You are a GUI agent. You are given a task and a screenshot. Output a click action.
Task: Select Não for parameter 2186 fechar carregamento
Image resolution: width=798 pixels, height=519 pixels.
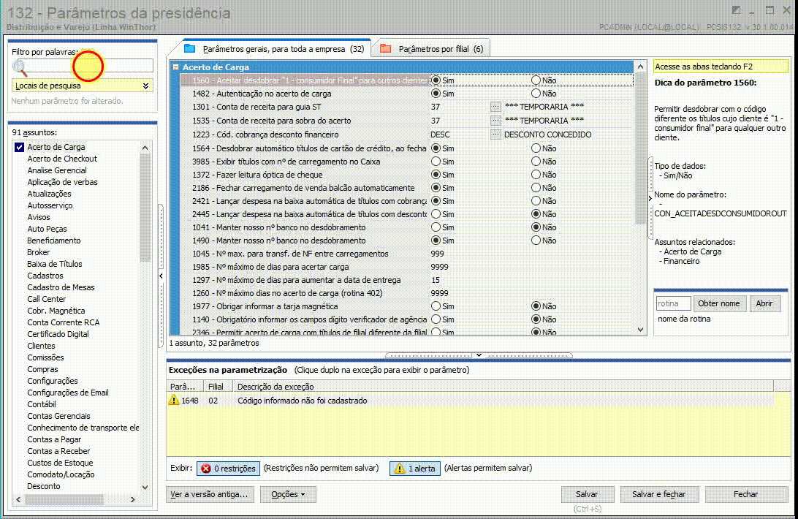pos(536,188)
